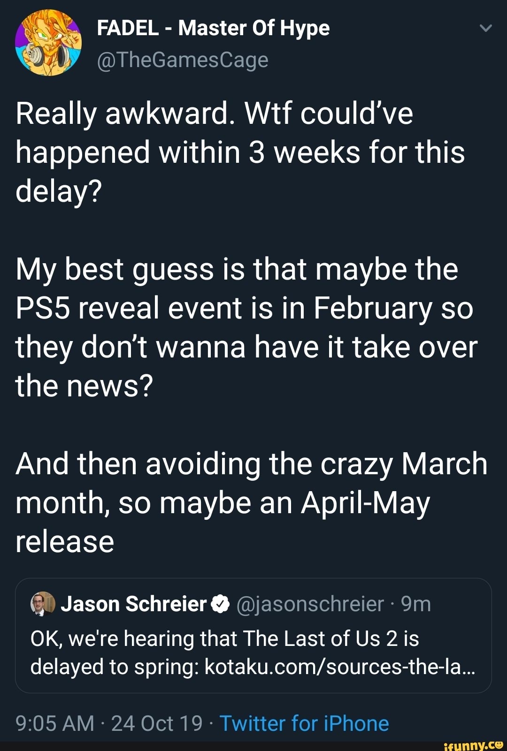
Task: Open quoted tweet via 'OK, we're hearing' line
Action: (x=224, y=638)
